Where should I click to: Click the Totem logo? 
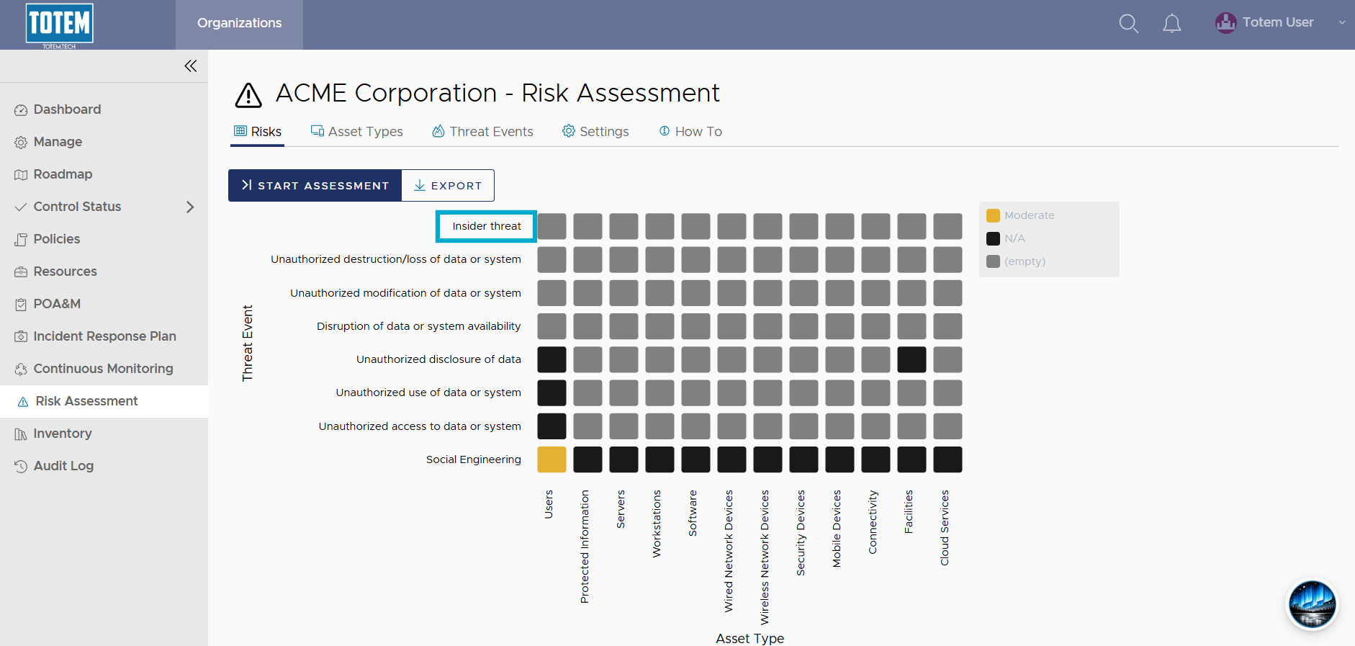pyautogui.click(x=59, y=26)
